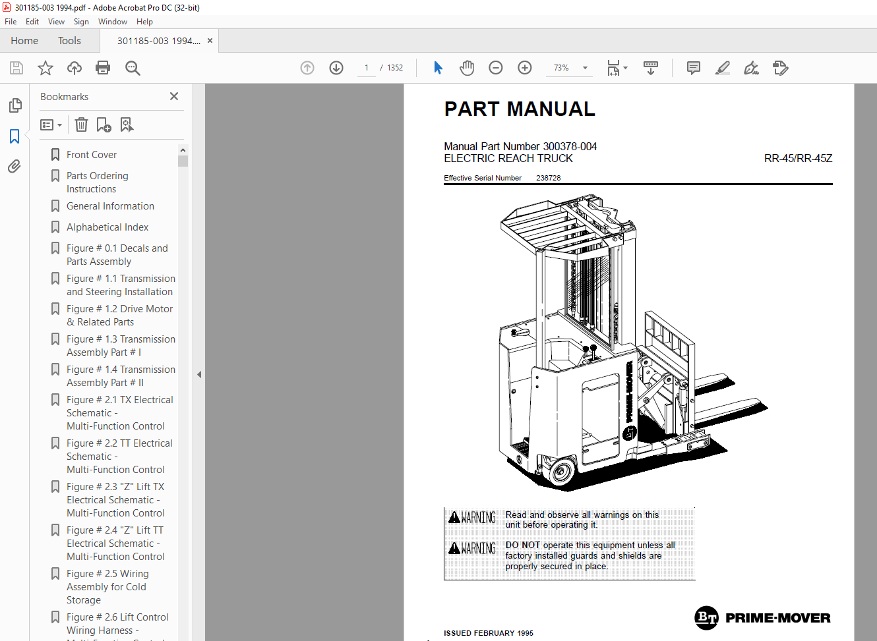Jump to the General Information bookmark
This screenshot has height=641, width=877.
tap(110, 206)
